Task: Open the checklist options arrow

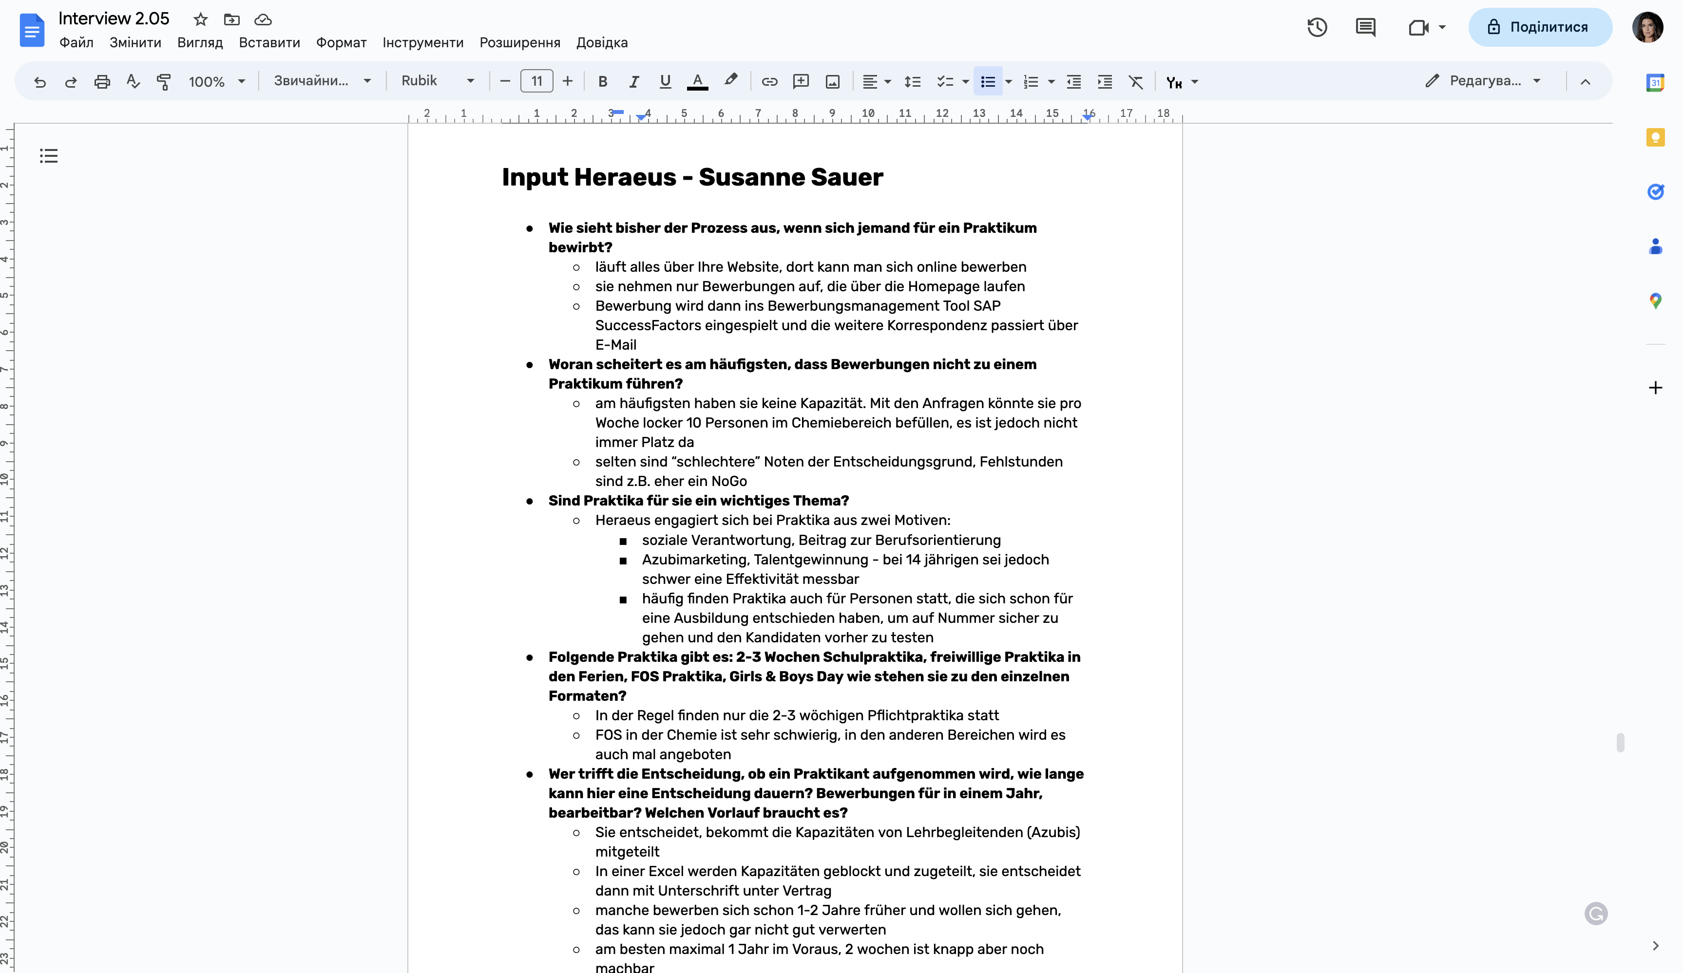Action: [965, 81]
